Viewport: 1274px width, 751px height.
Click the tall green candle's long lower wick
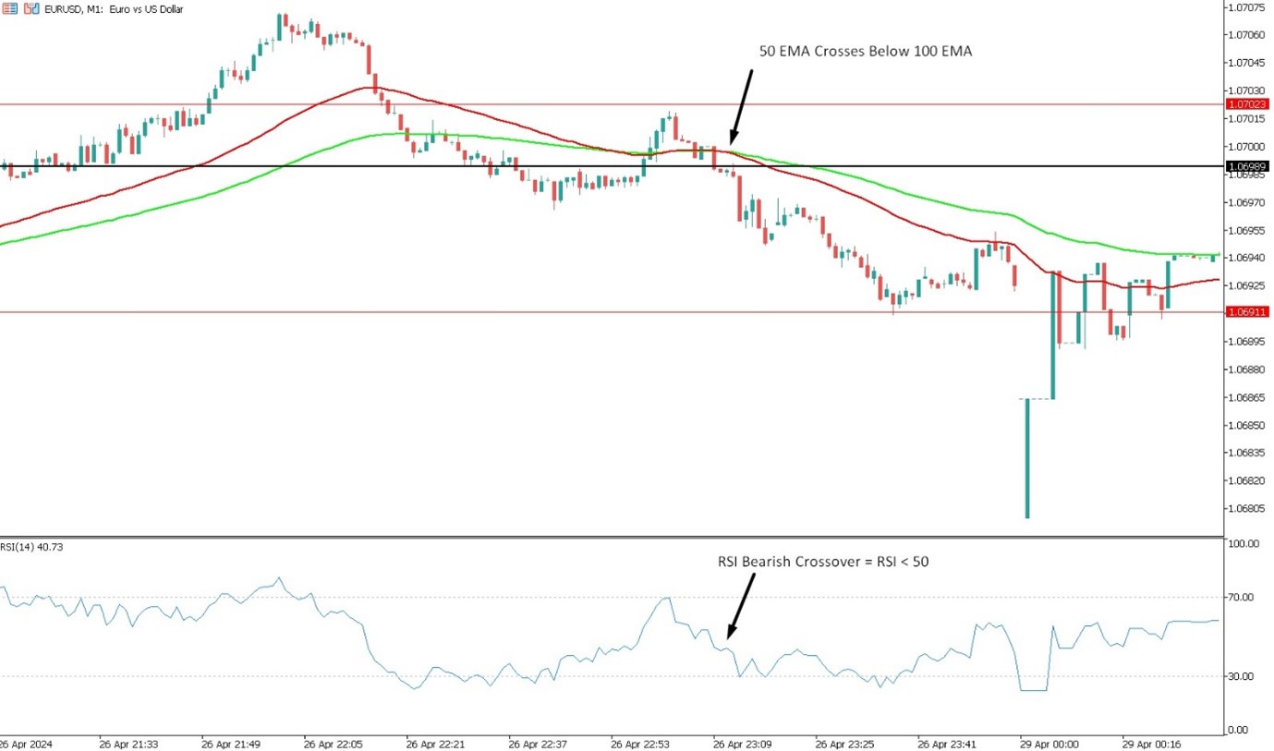1027,462
